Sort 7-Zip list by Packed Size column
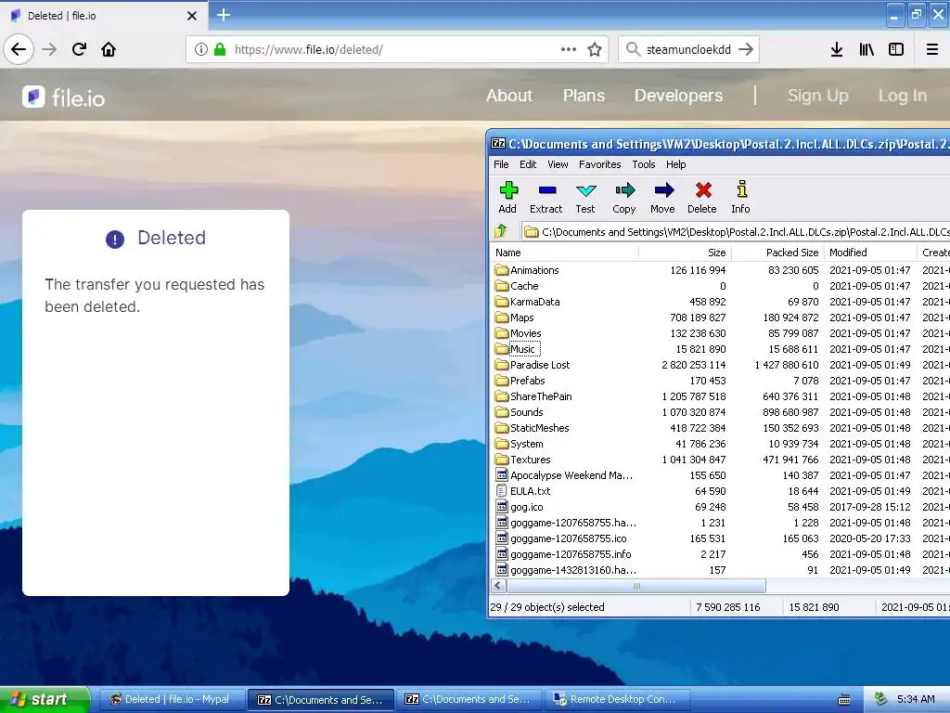The height and width of the screenshot is (713, 950). tap(778, 253)
